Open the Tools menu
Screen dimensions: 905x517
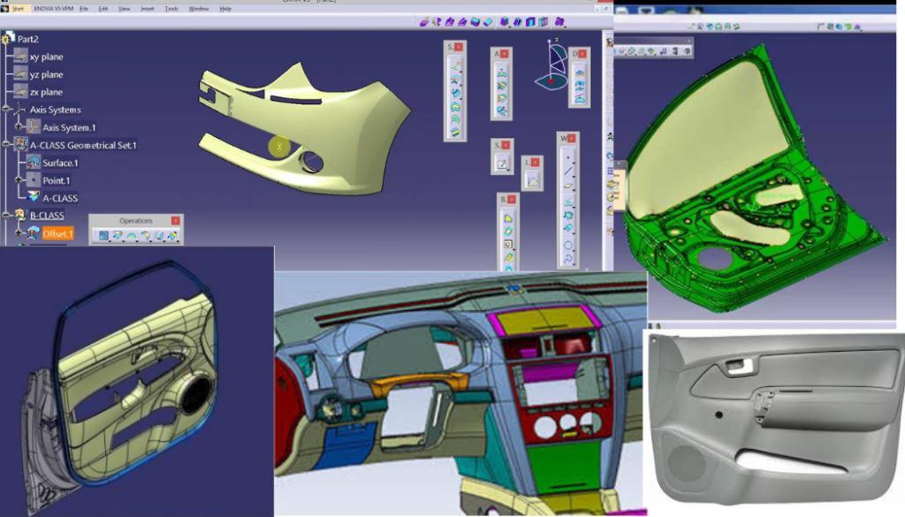click(171, 9)
